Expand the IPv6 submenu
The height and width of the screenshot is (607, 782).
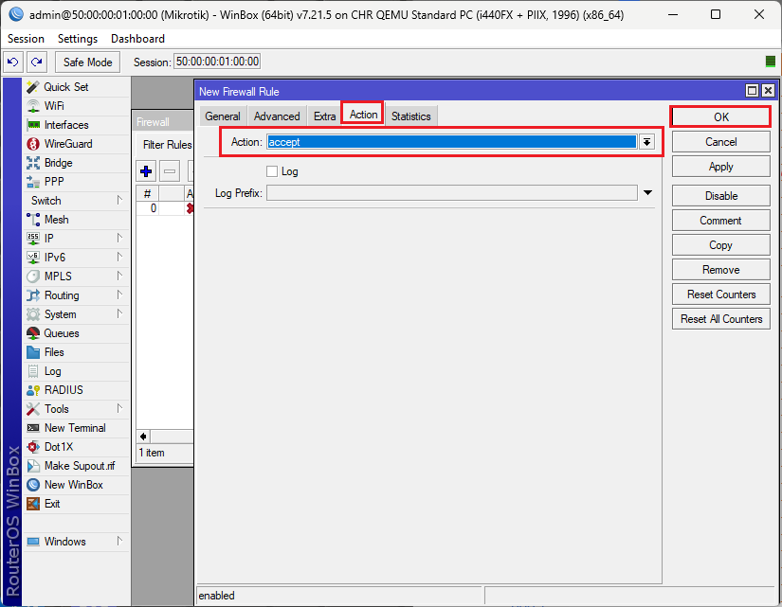pos(119,258)
